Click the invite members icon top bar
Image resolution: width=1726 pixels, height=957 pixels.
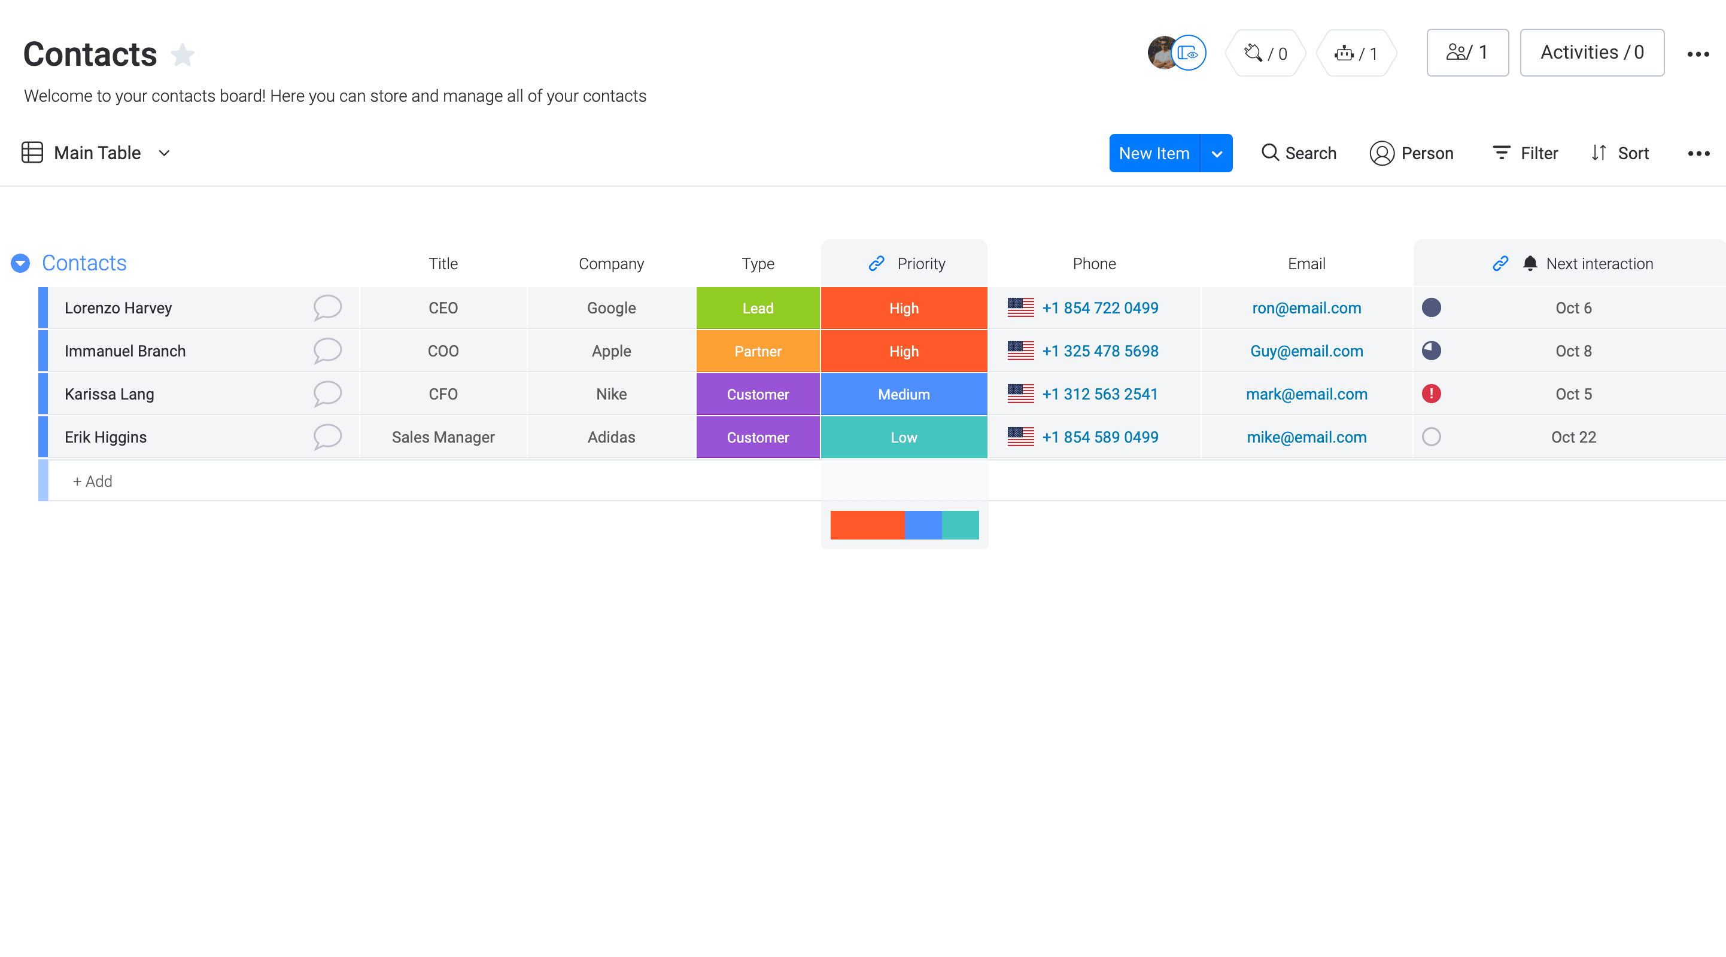click(x=1468, y=53)
